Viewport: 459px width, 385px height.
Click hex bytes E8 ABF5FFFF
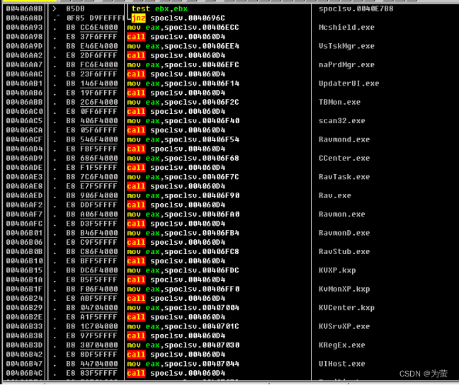(x=92, y=299)
